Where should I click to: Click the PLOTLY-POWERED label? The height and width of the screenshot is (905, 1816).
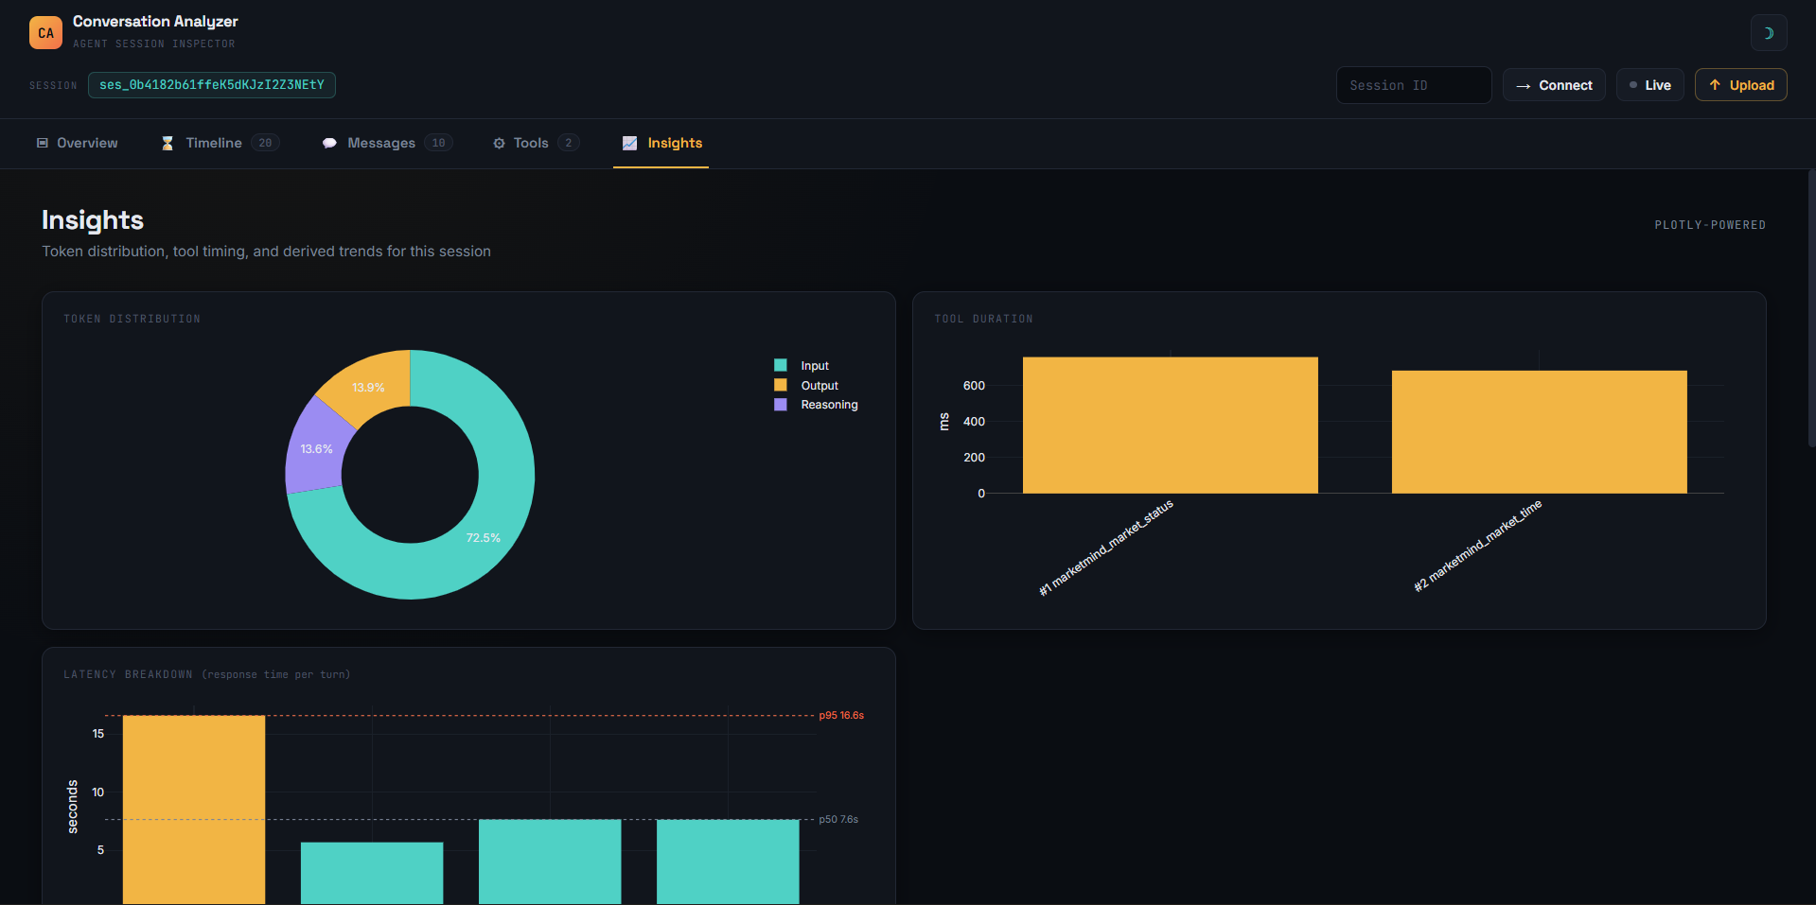coord(1710,225)
